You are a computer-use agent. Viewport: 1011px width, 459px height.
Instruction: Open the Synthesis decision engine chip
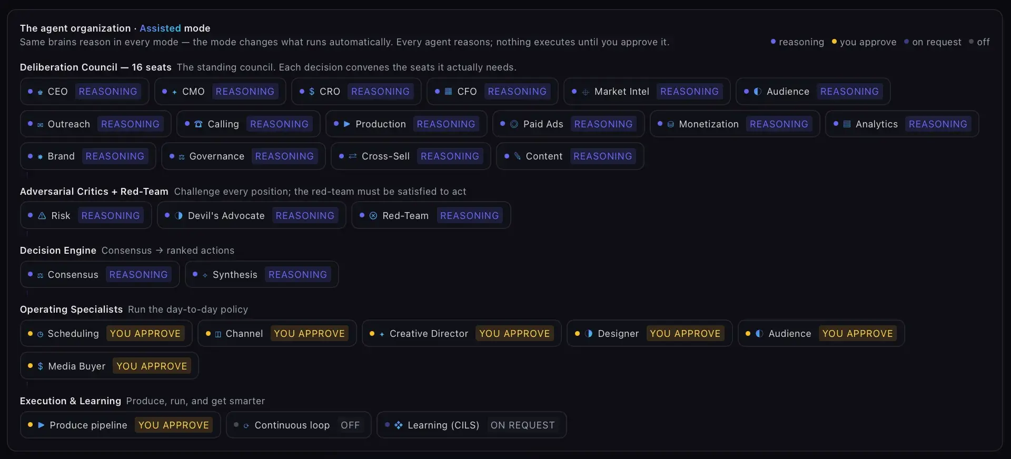coord(262,275)
